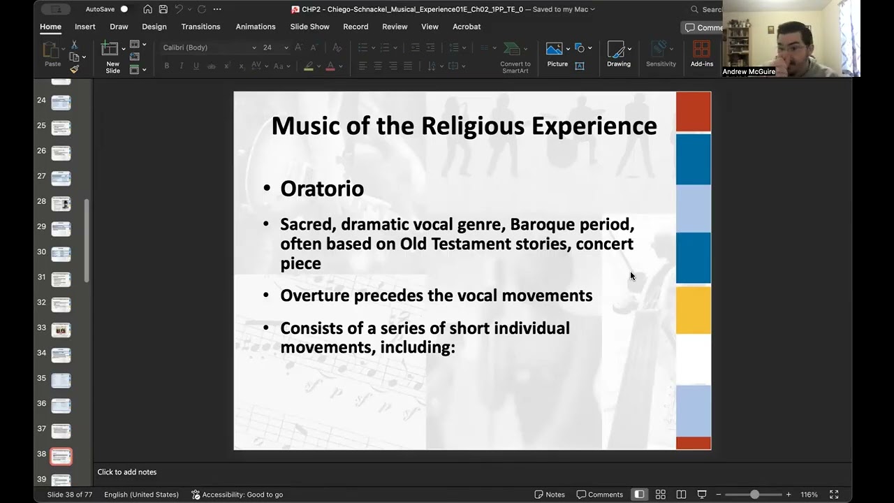894x503 pixels.
Task: Increase the font size
Action: (299, 48)
